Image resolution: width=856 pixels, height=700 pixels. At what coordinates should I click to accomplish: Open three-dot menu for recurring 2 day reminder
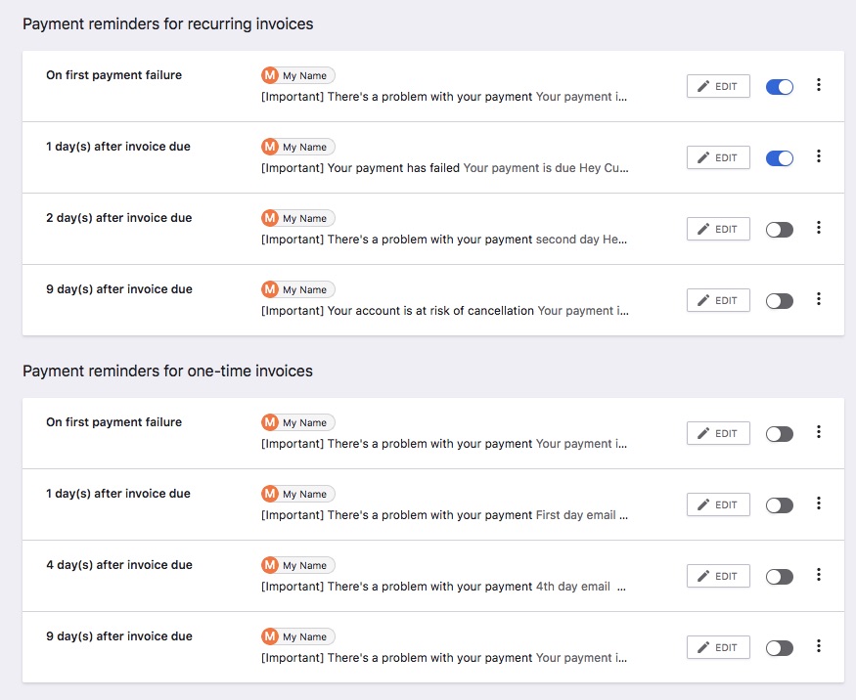pyautogui.click(x=818, y=228)
